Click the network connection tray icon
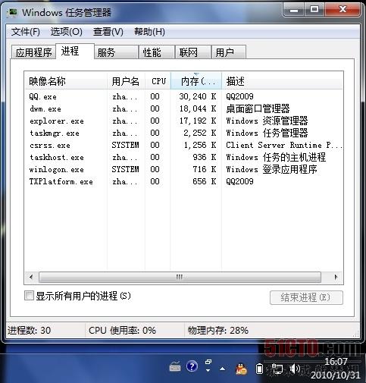Viewport: 366px width, 383px height. pos(277,369)
